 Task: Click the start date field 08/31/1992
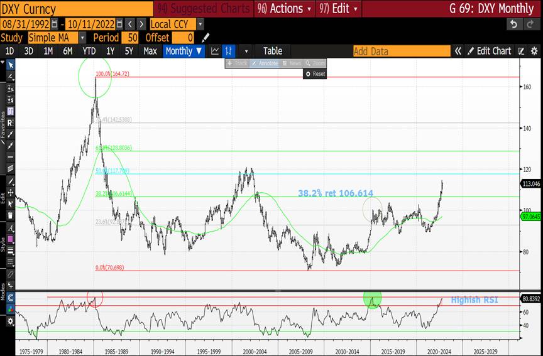point(25,24)
